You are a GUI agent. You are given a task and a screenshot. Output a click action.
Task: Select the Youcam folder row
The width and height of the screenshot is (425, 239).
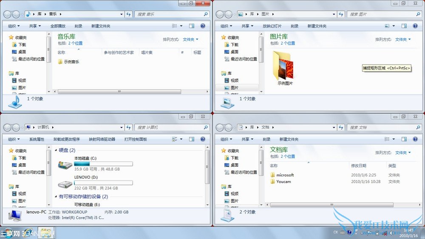280,182
